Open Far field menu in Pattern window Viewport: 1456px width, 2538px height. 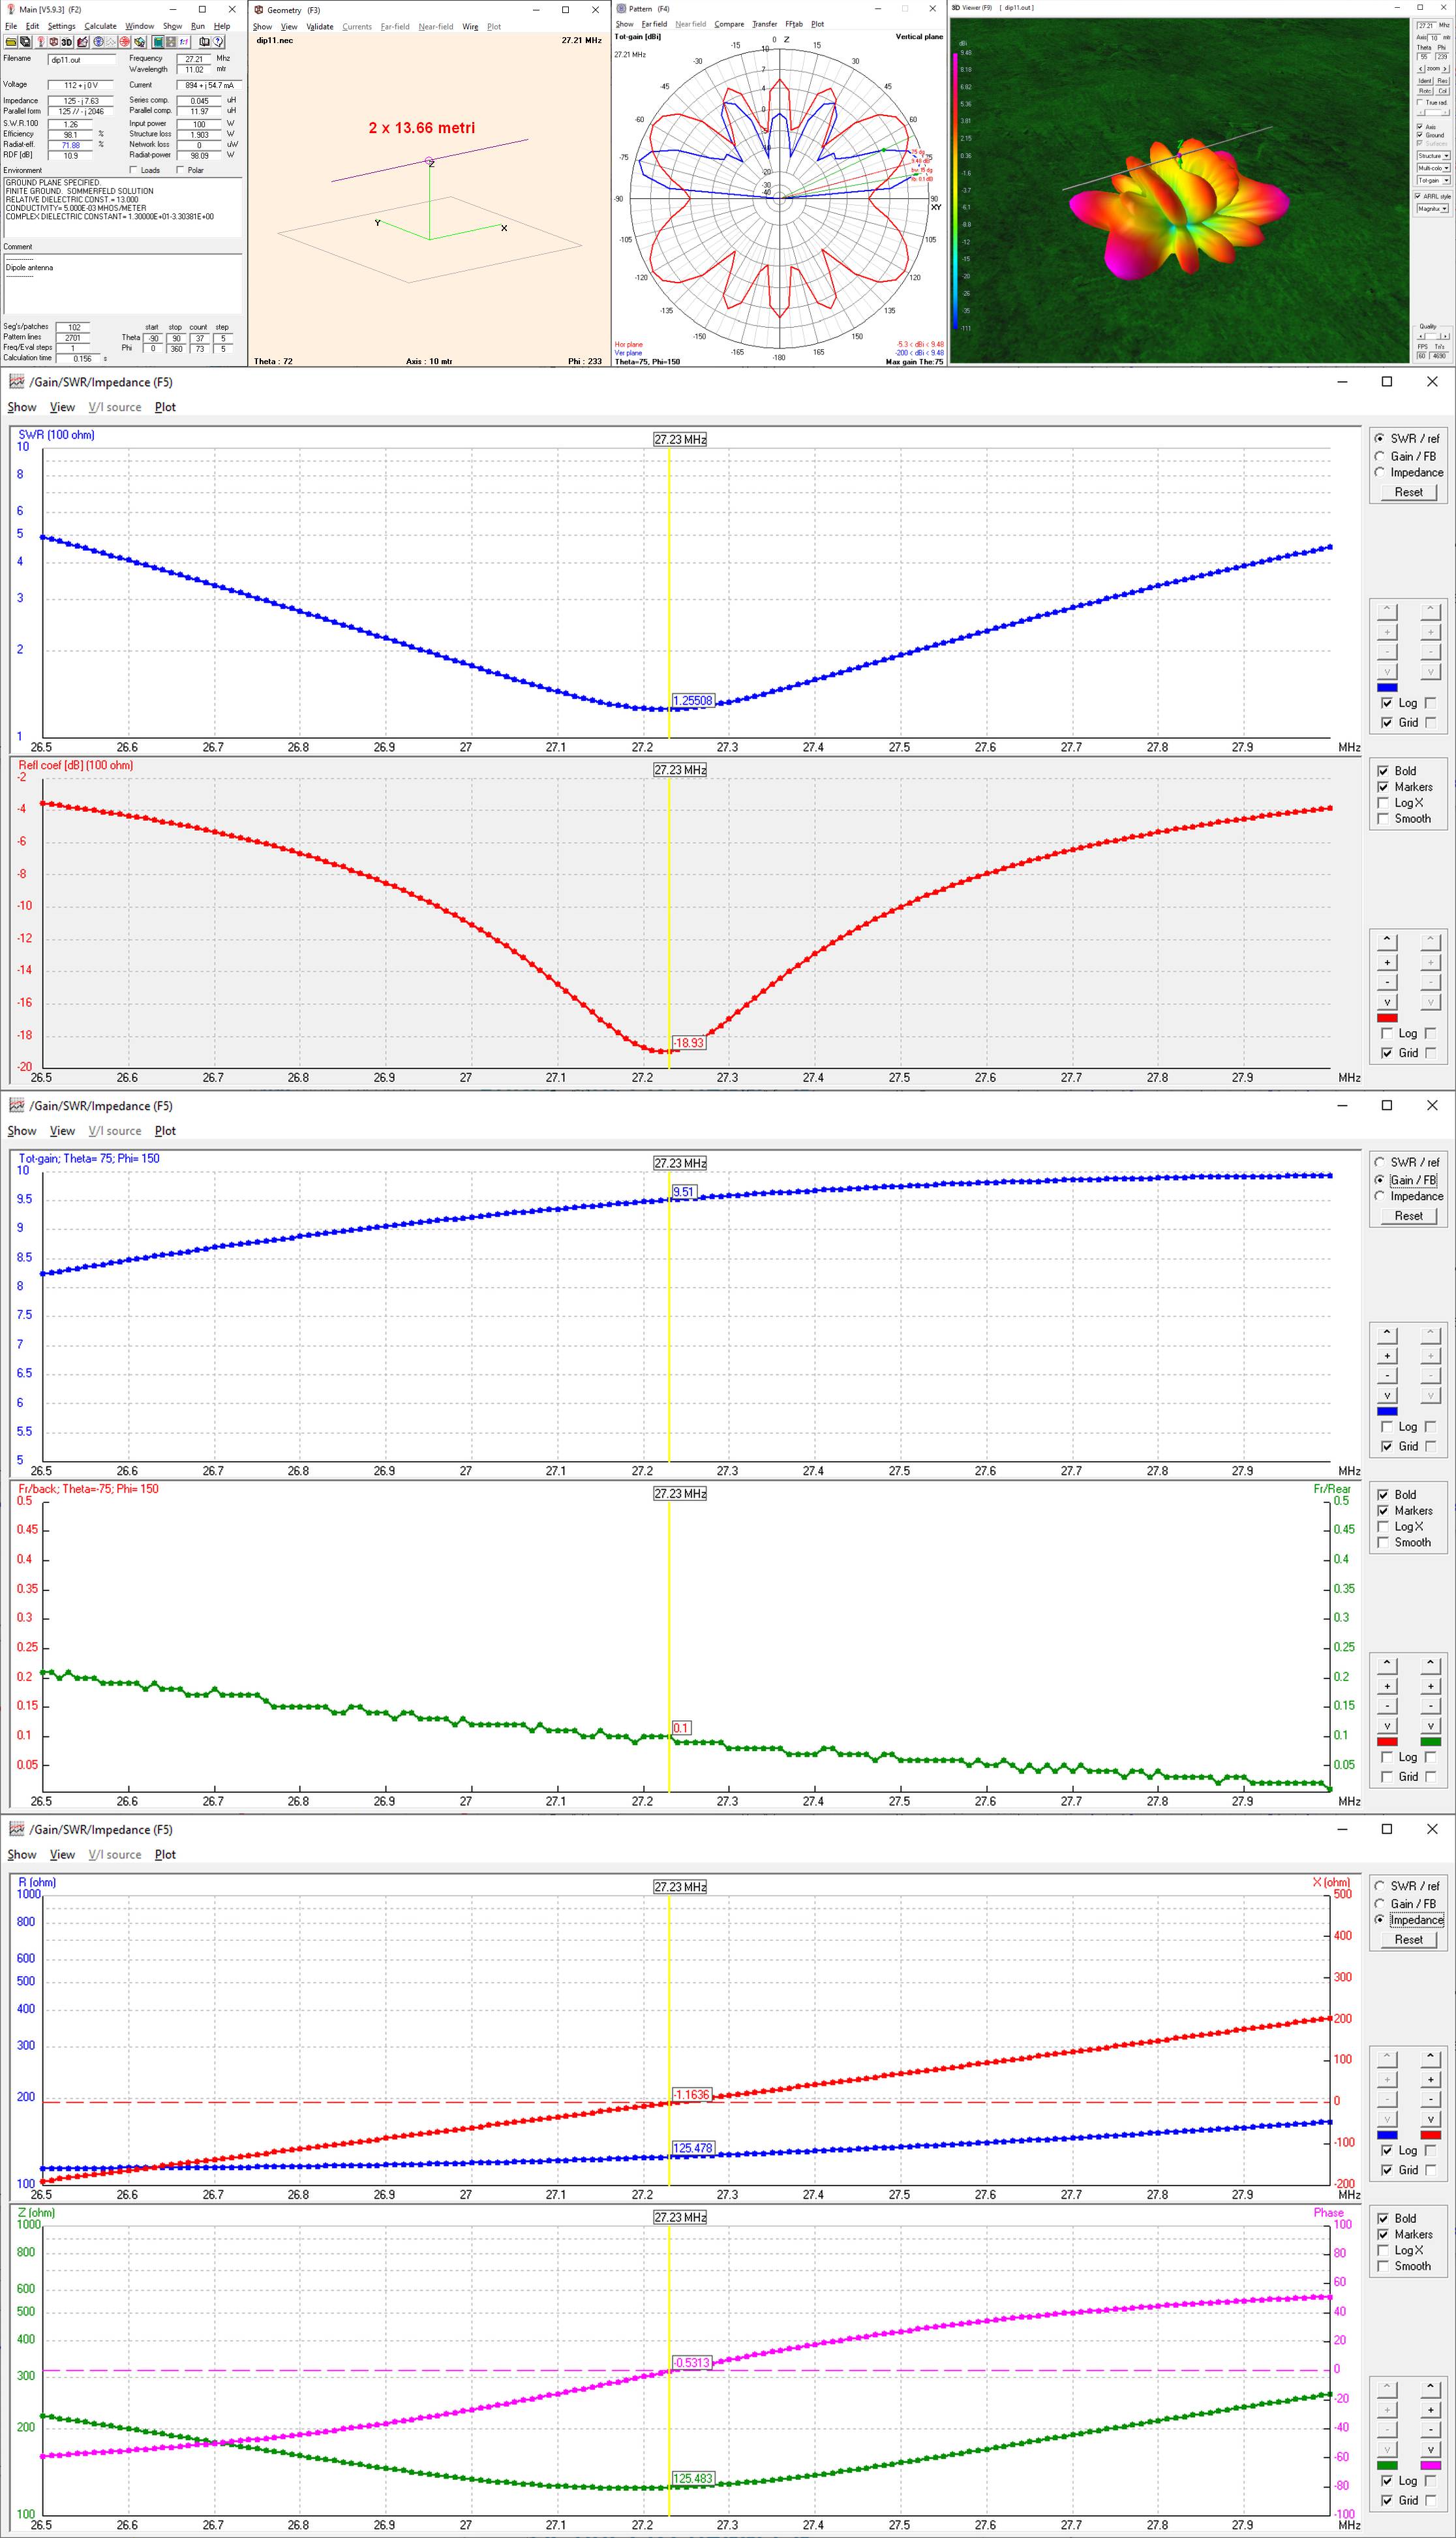[x=654, y=24]
